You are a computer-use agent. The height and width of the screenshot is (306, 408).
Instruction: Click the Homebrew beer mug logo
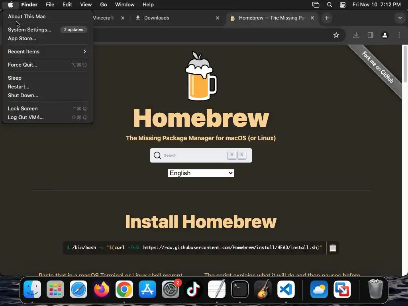201,76
